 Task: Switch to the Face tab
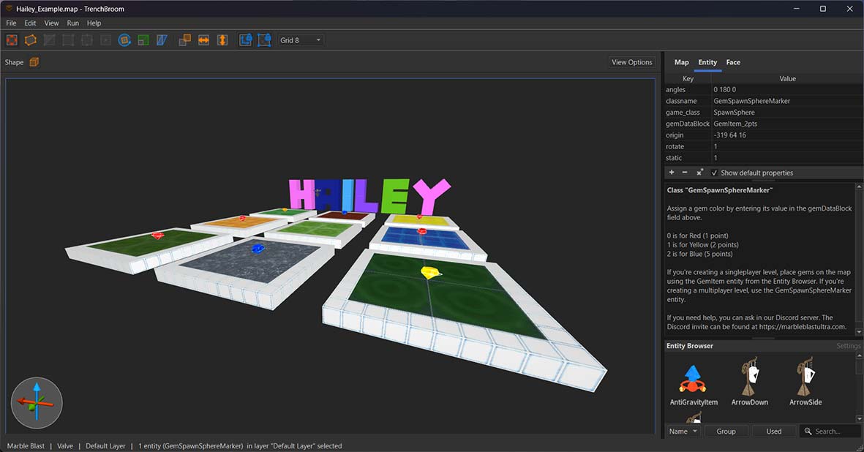point(733,62)
